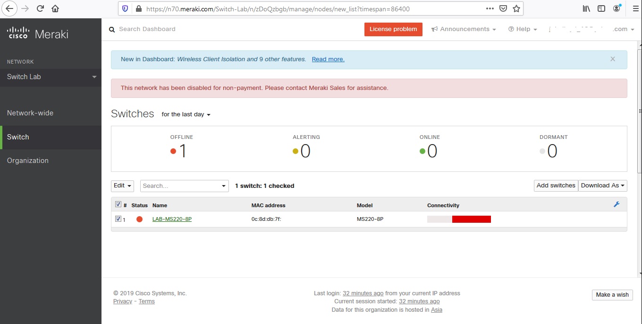Open the Download As dropdown
The height and width of the screenshot is (324, 642).
tap(603, 185)
